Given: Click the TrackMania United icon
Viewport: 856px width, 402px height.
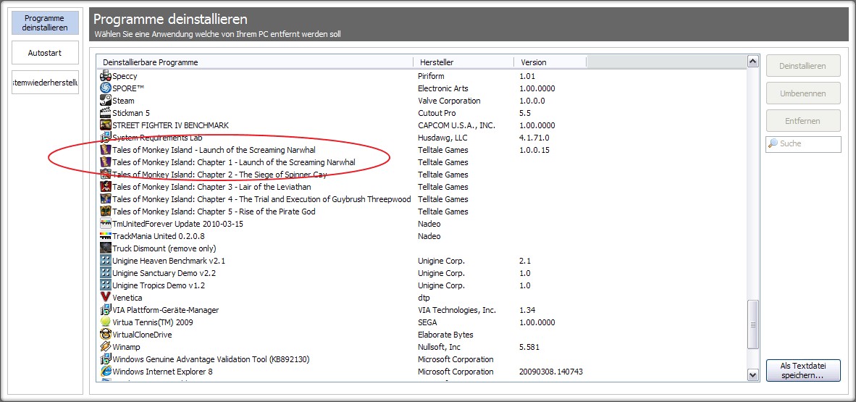Looking at the screenshot, I should pyautogui.click(x=106, y=236).
